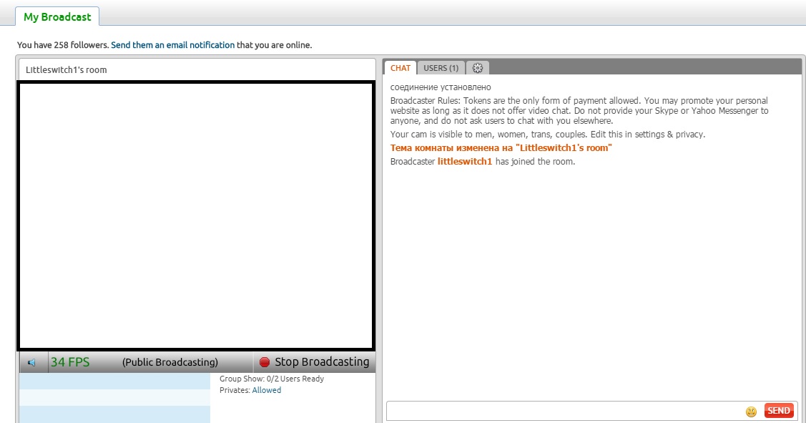Select the My Broadcast tab
This screenshot has height=423, width=806.
(57, 16)
